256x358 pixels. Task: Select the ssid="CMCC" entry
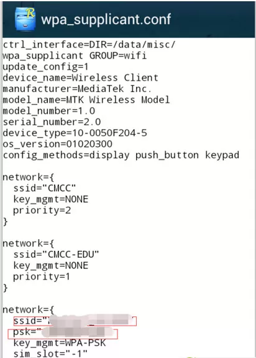[44, 188]
